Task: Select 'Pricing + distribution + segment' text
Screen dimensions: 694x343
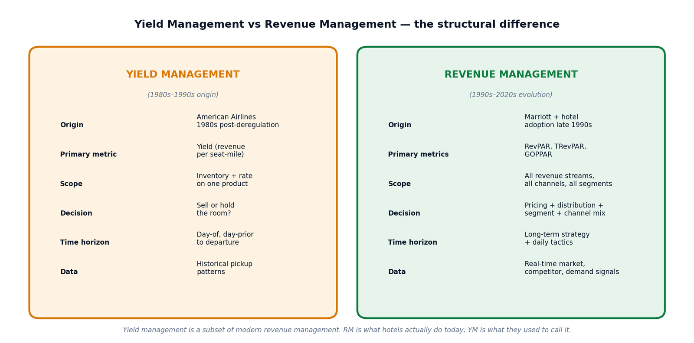Action: (x=565, y=210)
